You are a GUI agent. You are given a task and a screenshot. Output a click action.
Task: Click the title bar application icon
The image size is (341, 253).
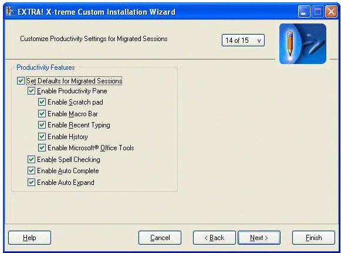pyautogui.click(x=10, y=12)
